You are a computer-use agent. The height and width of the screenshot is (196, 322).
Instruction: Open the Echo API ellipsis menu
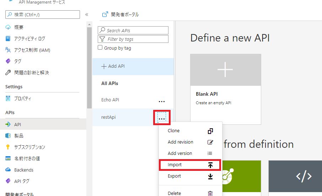click(162, 101)
